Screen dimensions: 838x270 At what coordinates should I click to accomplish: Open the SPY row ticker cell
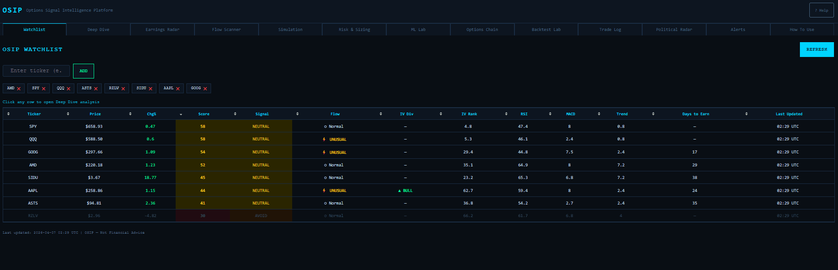[33, 126]
